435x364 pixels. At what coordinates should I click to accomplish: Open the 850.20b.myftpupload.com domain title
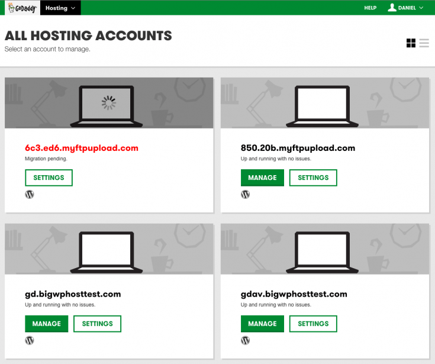pyautogui.click(x=298, y=148)
